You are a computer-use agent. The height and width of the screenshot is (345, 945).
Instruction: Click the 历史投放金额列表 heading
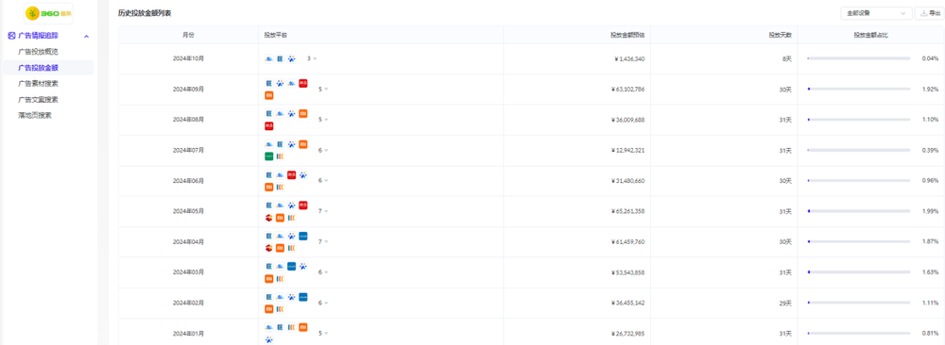coord(145,12)
